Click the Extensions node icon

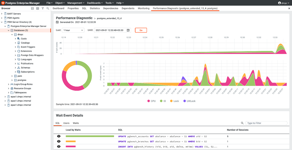click(19, 51)
